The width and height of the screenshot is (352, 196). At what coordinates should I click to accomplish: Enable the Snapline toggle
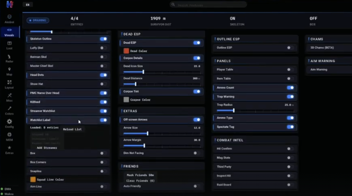104,171
